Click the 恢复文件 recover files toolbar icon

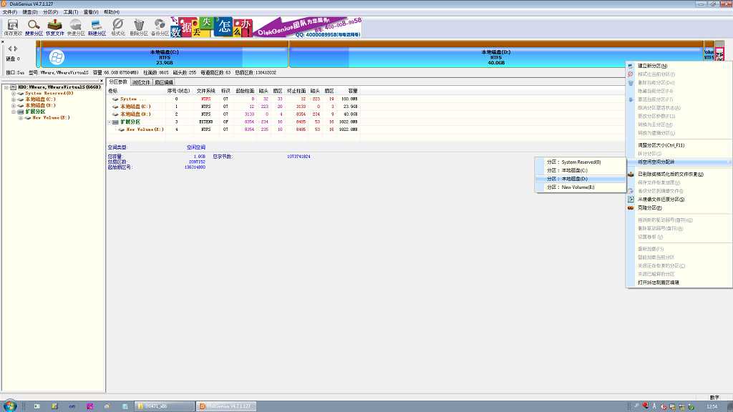click(x=54, y=27)
